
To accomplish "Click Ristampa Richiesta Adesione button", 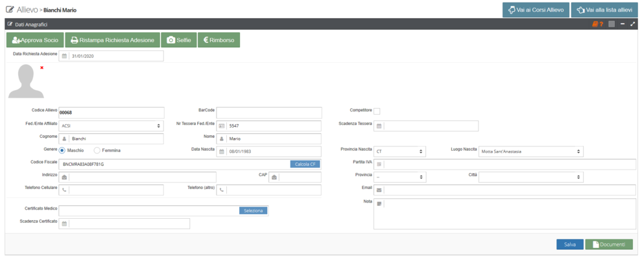I will point(113,40).
